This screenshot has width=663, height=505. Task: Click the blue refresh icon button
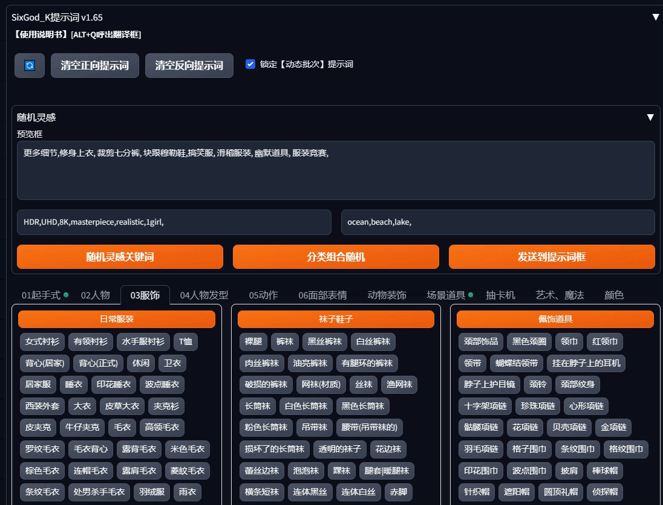pos(30,65)
